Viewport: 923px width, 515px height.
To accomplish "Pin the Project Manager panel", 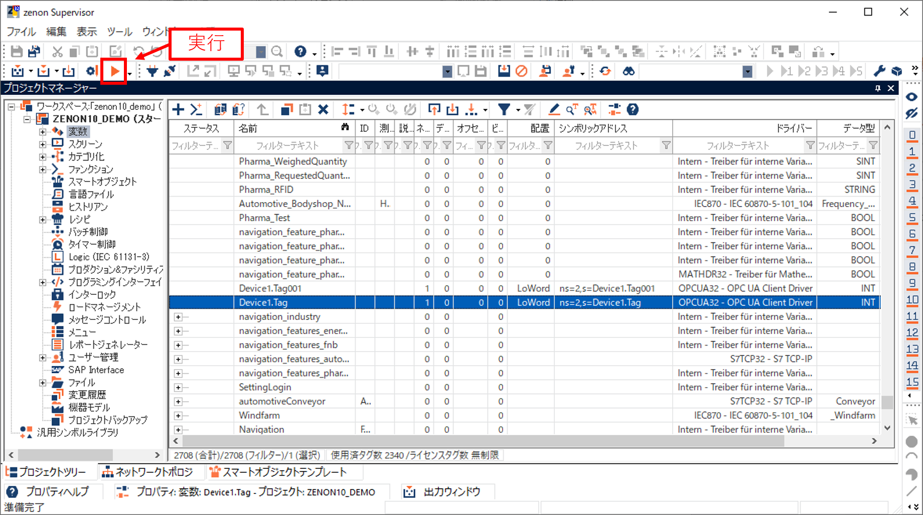I will [877, 88].
